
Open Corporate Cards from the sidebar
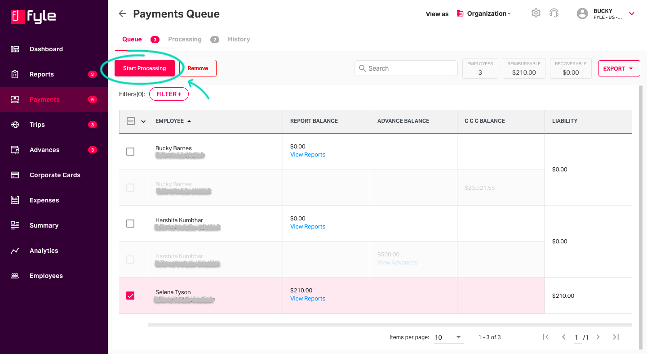coord(55,175)
